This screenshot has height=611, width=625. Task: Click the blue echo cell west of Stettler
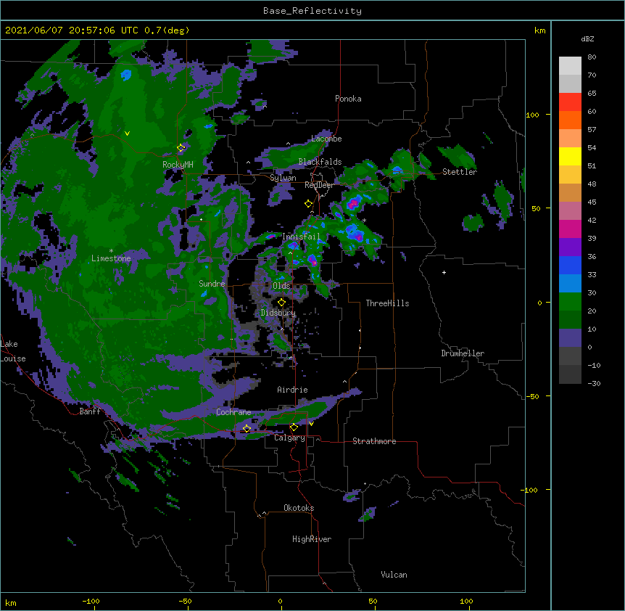(x=397, y=171)
